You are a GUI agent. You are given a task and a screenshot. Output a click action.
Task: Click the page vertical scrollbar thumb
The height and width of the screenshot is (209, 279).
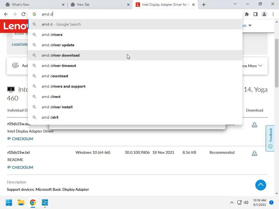click(x=277, y=63)
